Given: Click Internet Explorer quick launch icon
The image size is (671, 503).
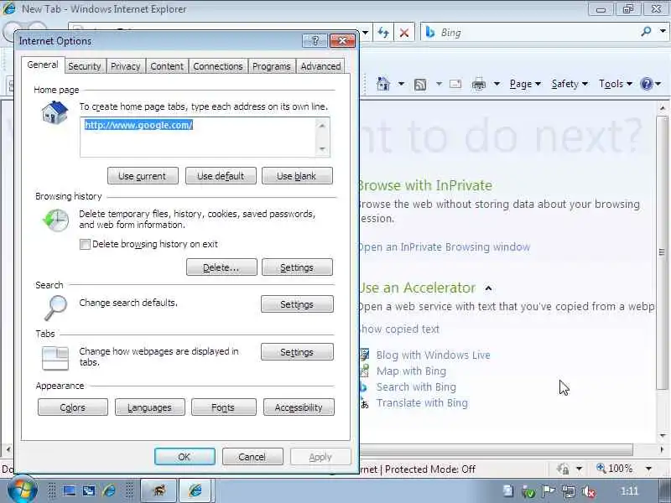Looking at the screenshot, I should point(110,490).
